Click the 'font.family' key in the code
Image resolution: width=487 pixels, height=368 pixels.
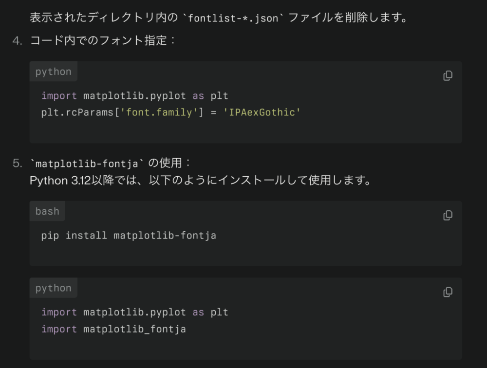point(159,112)
